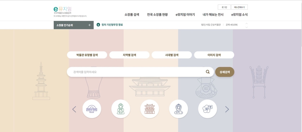Click the magnifying glass search icon
This screenshot has height=132, width=302.
coord(208,72)
